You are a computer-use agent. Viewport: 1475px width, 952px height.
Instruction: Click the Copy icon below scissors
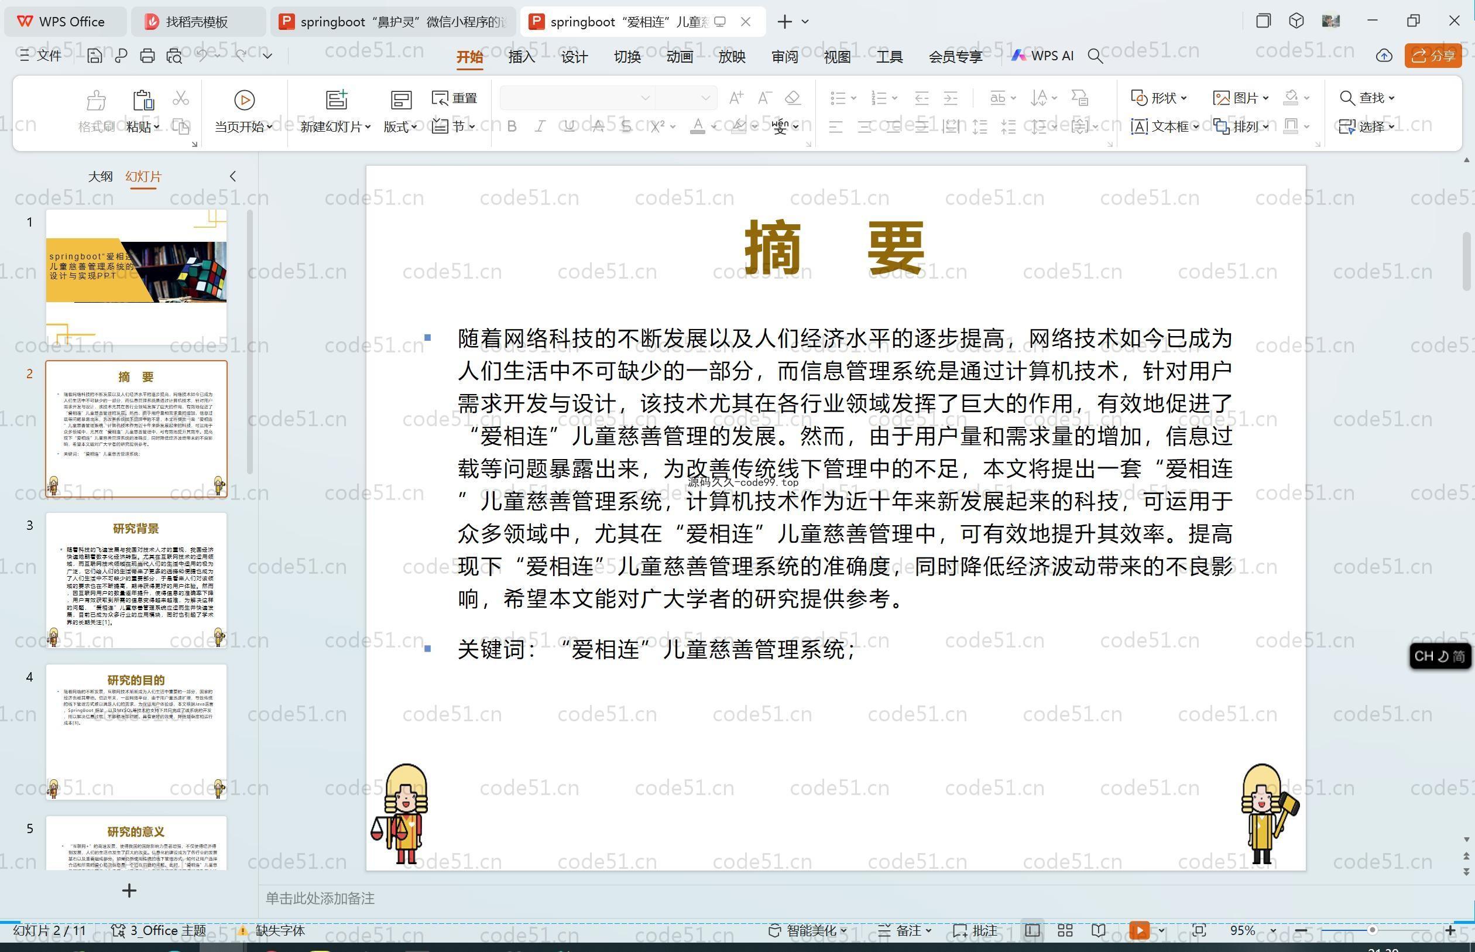click(180, 126)
